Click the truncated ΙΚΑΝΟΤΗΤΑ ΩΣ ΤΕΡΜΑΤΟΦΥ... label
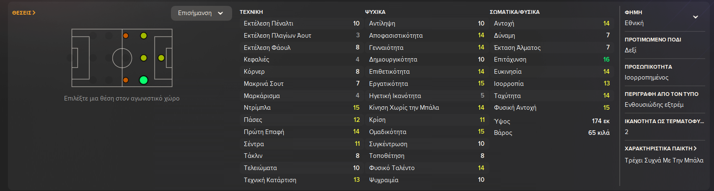This screenshot has width=714, height=191. tap(664, 121)
